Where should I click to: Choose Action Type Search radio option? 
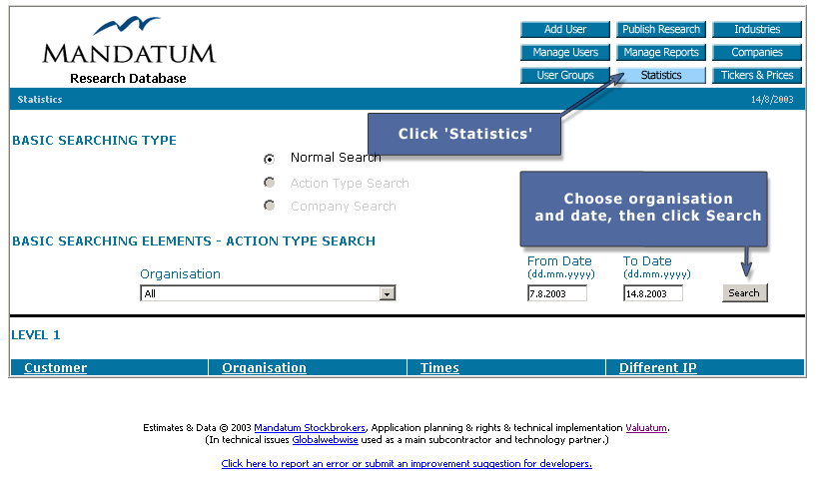[269, 183]
